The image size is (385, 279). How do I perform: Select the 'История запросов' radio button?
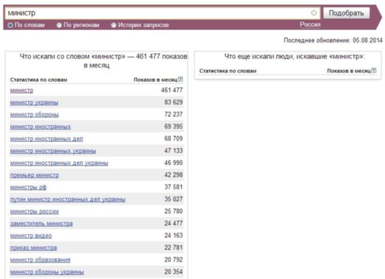[x=114, y=25]
